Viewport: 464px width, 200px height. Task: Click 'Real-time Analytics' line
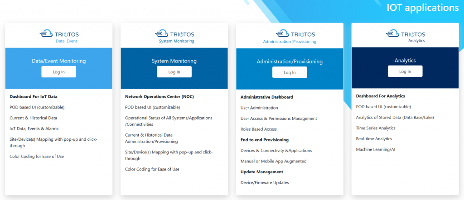pyautogui.click(x=374, y=138)
